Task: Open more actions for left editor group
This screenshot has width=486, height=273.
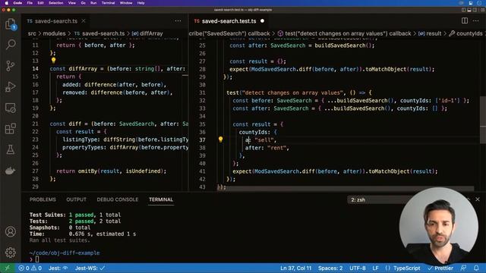Action: (x=178, y=20)
